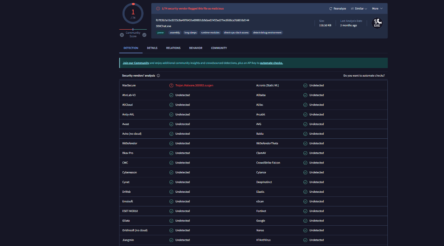The image size is (444, 246).
Task: Click the red alert icon in MaxSecure row
Action: 171,85
